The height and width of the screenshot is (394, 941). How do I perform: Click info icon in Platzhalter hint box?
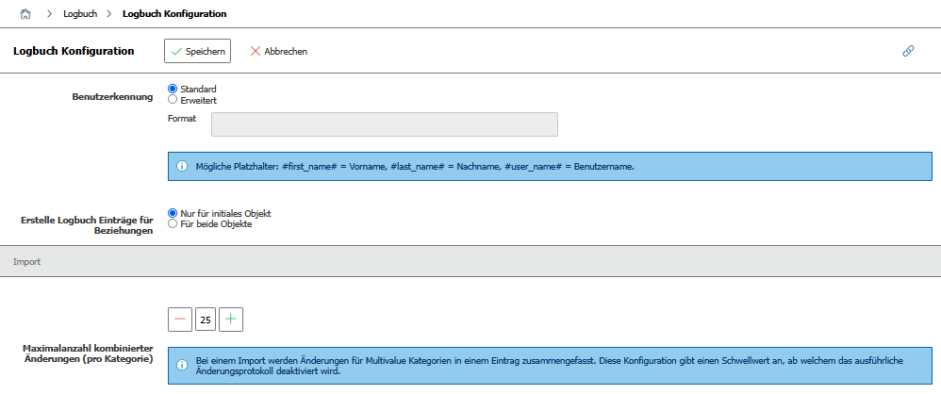[x=181, y=166]
